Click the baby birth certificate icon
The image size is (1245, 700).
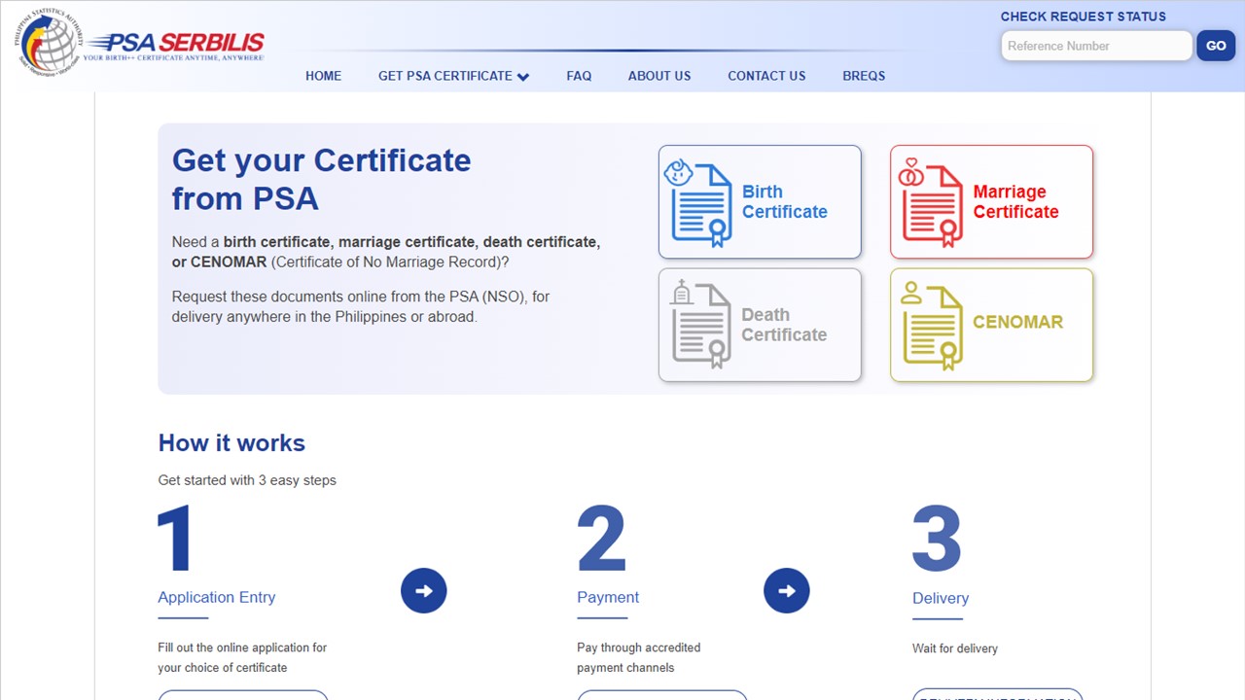tap(698, 202)
